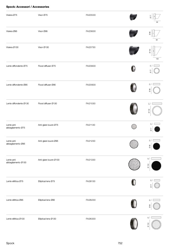Click the Anti-glare louvre Ø95 honeycomb image
179x250 pixels.
[x=134, y=144]
